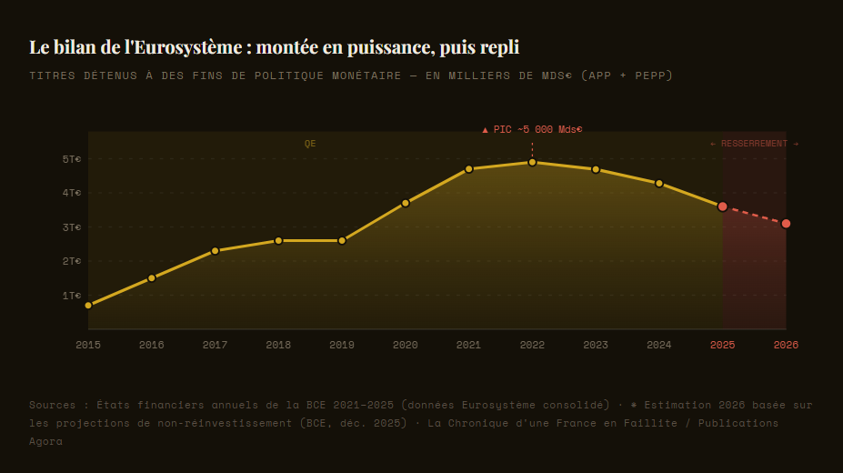This screenshot has height=473, width=843.
Task: Select the QE zone label
Action: coord(310,144)
